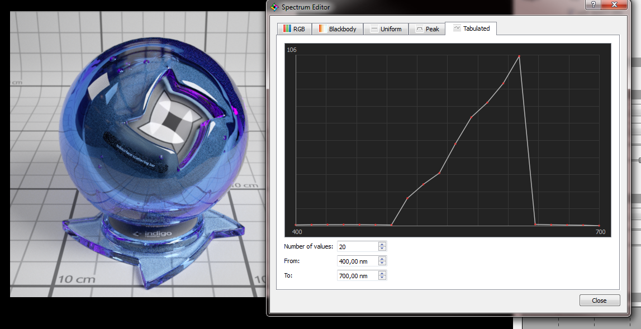Click the Tabulated tab
The height and width of the screenshot is (329, 641).
[471, 28]
